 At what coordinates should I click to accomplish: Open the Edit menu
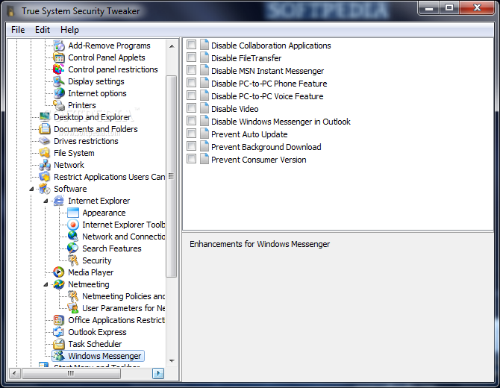click(x=43, y=30)
